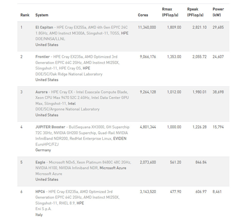
Task: Click the Cores column header
Action: (x=143, y=15)
